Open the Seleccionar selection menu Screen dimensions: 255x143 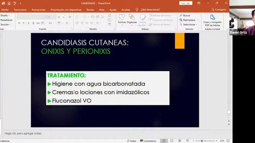click(188, 25)
